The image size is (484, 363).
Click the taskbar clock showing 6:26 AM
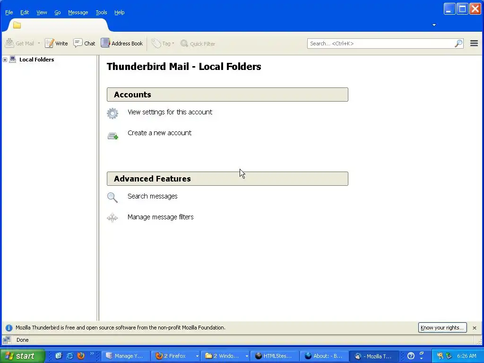(x=467, y=356)
